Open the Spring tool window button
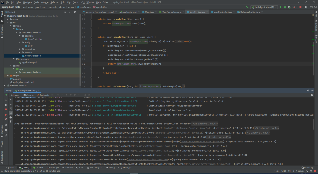Screen dimensions: 318x174 point(110,168)
